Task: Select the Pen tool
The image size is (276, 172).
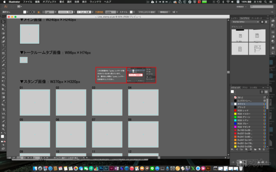Action: pyautogui.click(x=3, y=38)
